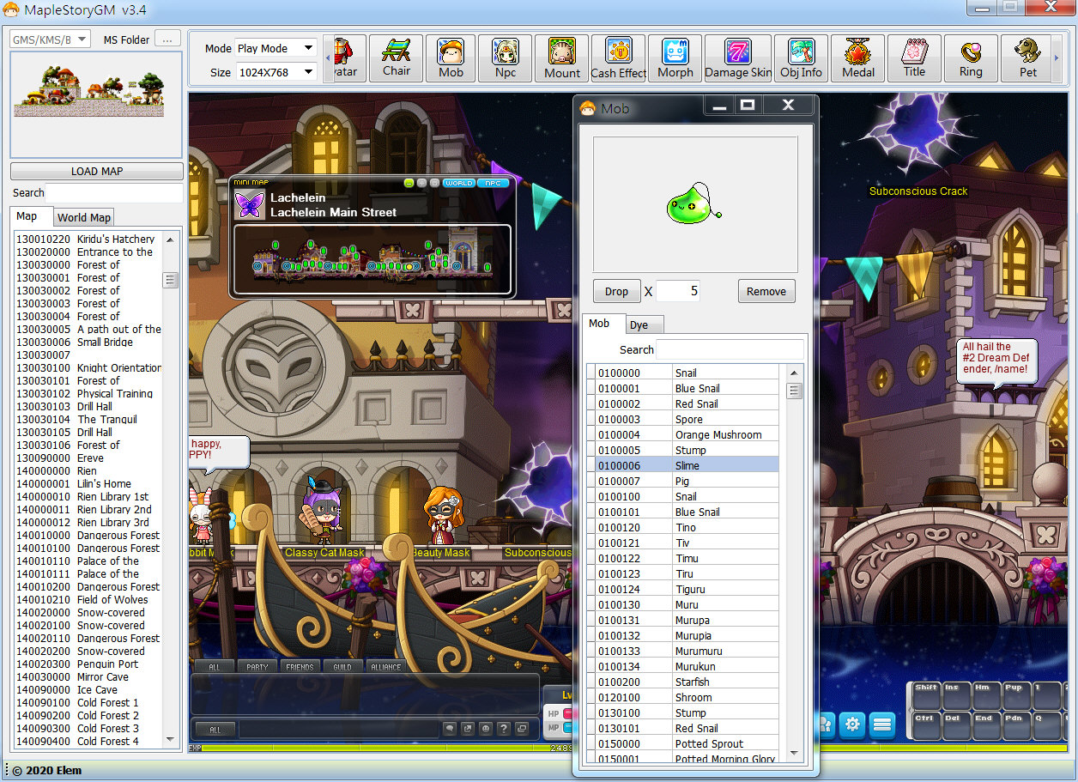Open the GMS/KMS region dropdown

click(50, 39)
